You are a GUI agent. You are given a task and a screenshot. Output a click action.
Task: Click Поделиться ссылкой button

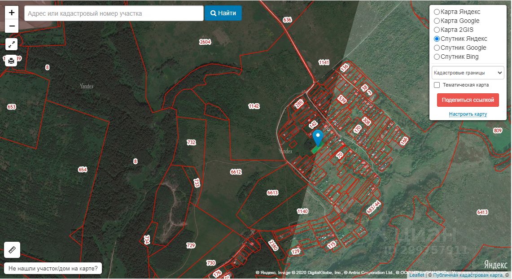click(468, 100)
